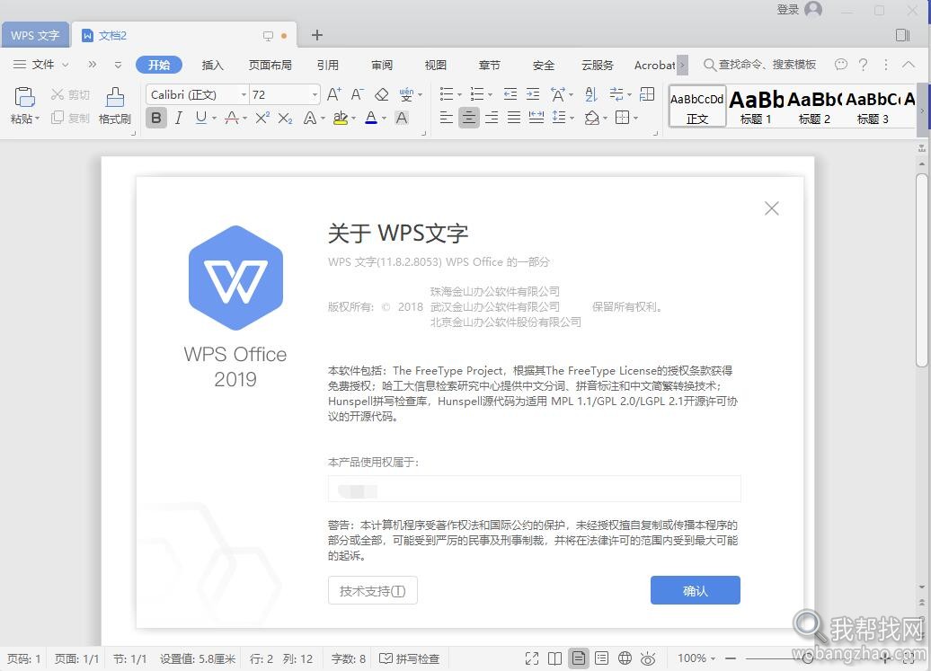Image resolution: width=931 pixels, height=671 pixels.
Task: Toggle Italic formatting
Action: (x=179, y=118)
